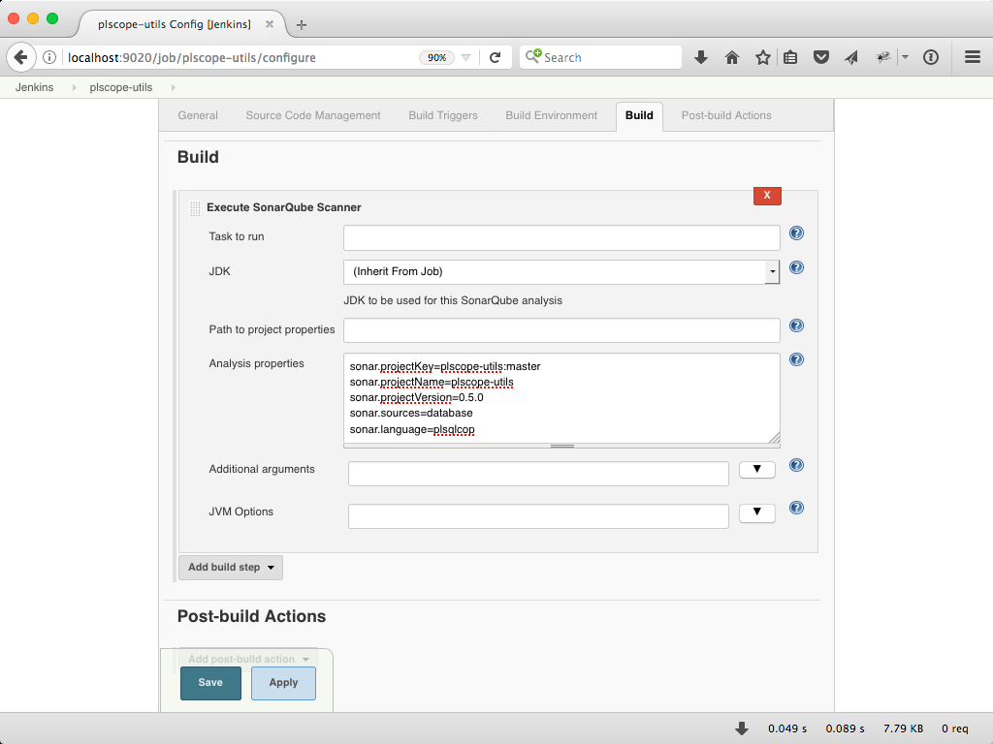Click the help icon for Task to run
The height and width of the screenshot is (744, 993).
click(797, 233)
